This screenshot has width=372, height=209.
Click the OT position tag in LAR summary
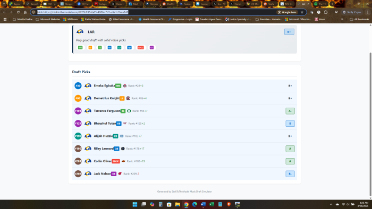coord(151,48)
